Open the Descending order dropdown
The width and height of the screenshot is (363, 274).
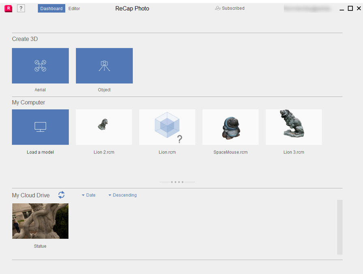pos(123,195)
